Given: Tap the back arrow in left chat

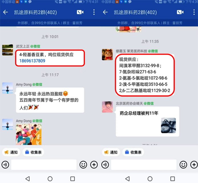Looking at the screenshot, I should (5, 12).
